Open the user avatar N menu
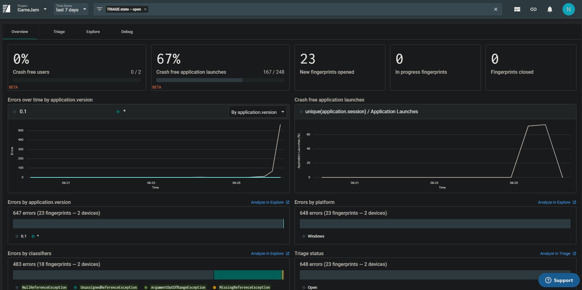This screenshot has width=582, height=290. point(568,9)
